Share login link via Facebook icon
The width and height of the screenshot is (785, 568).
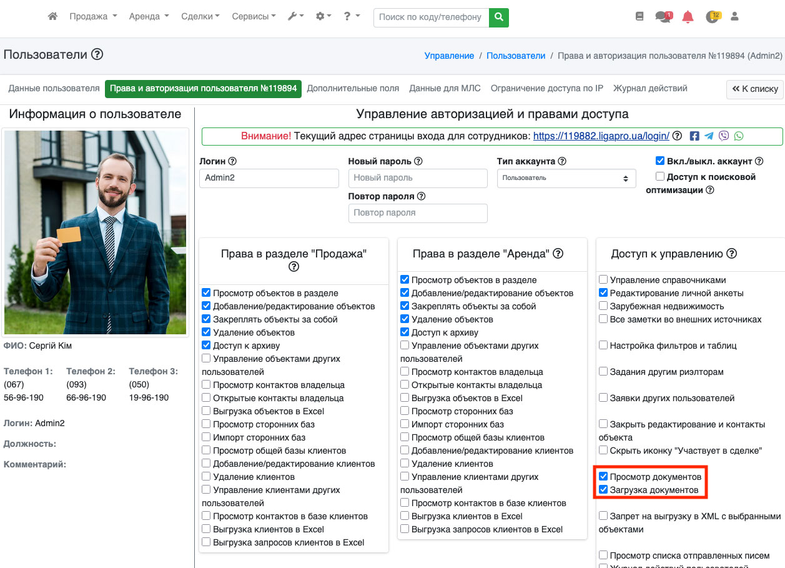[694, 136]
